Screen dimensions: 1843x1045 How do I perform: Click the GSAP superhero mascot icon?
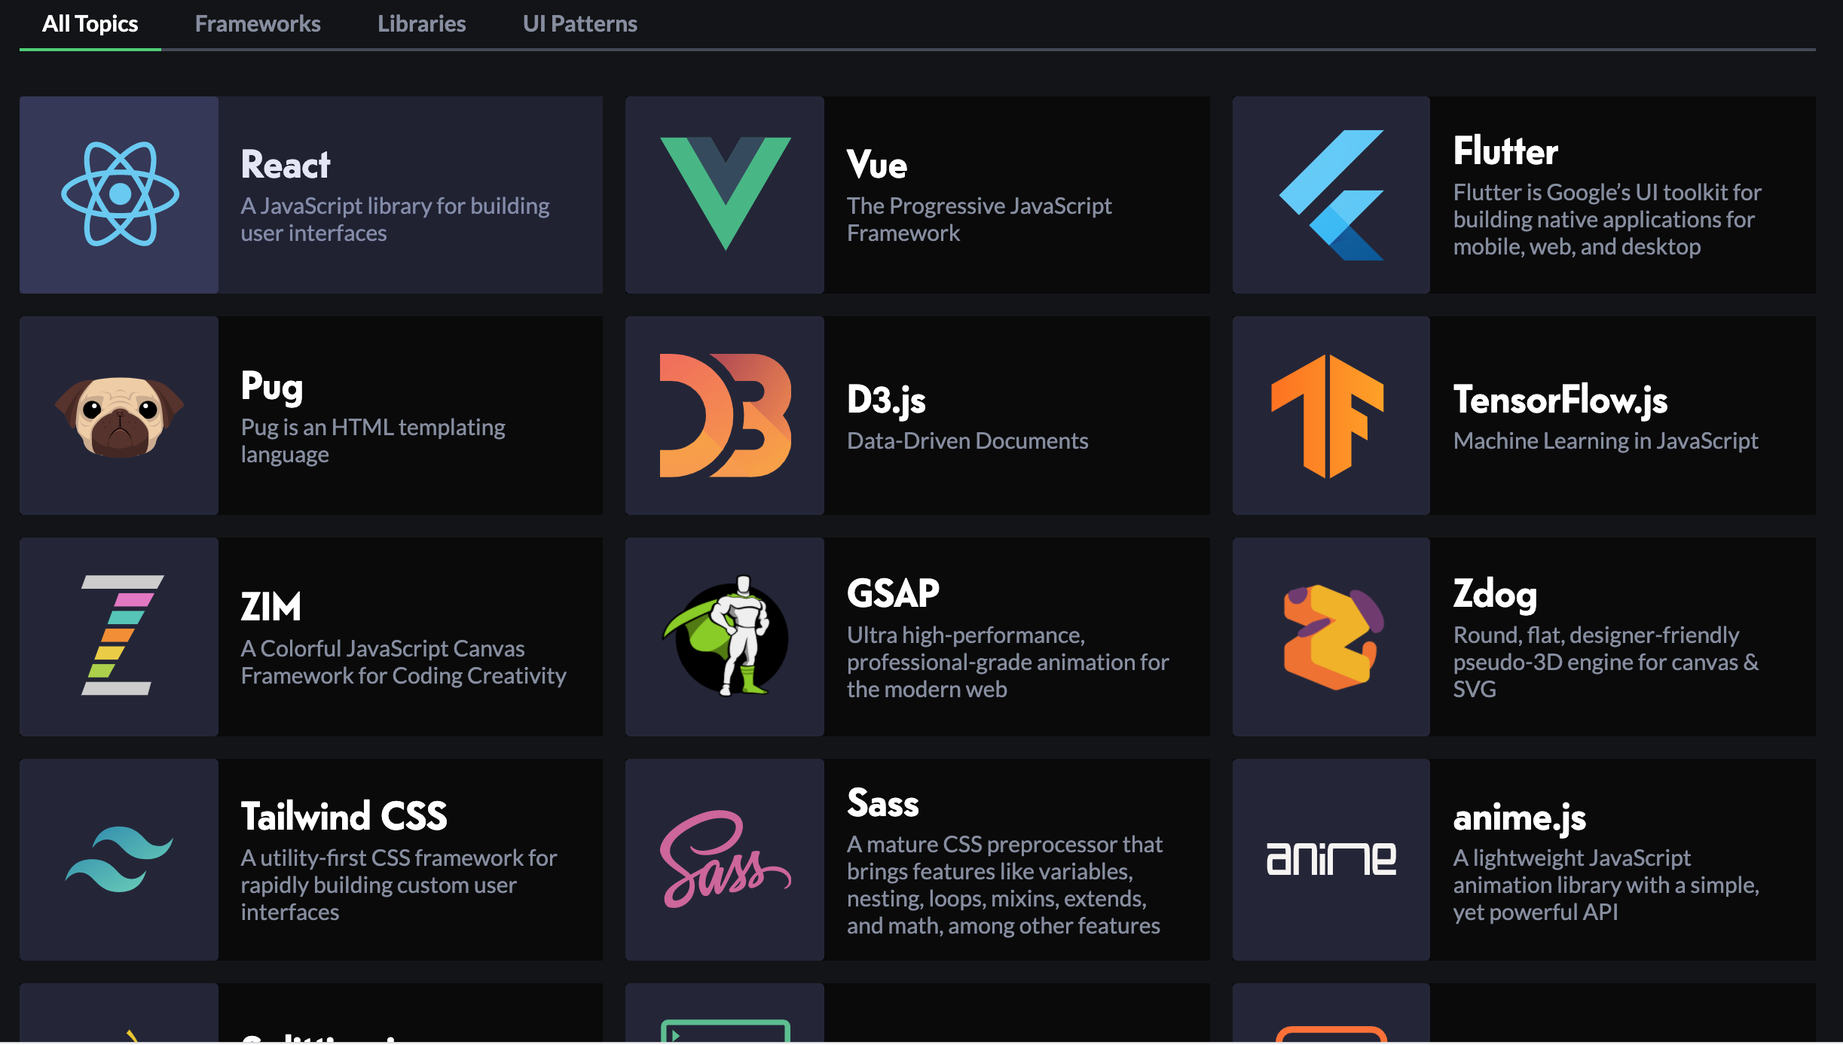tap(726, 636)
